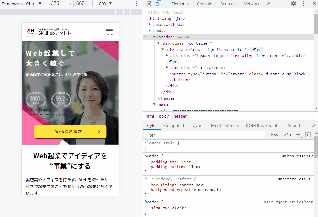This screenshot has width=318, height=217.
Task: Toggle the device toolbar icon
Action: pyautogui.click(x=159, y=4)
